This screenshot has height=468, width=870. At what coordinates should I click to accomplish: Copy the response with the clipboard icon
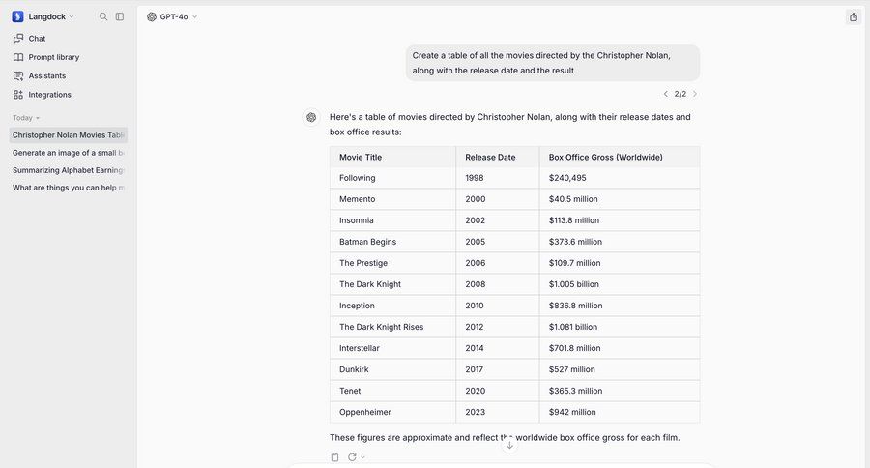tap(334, 457)
